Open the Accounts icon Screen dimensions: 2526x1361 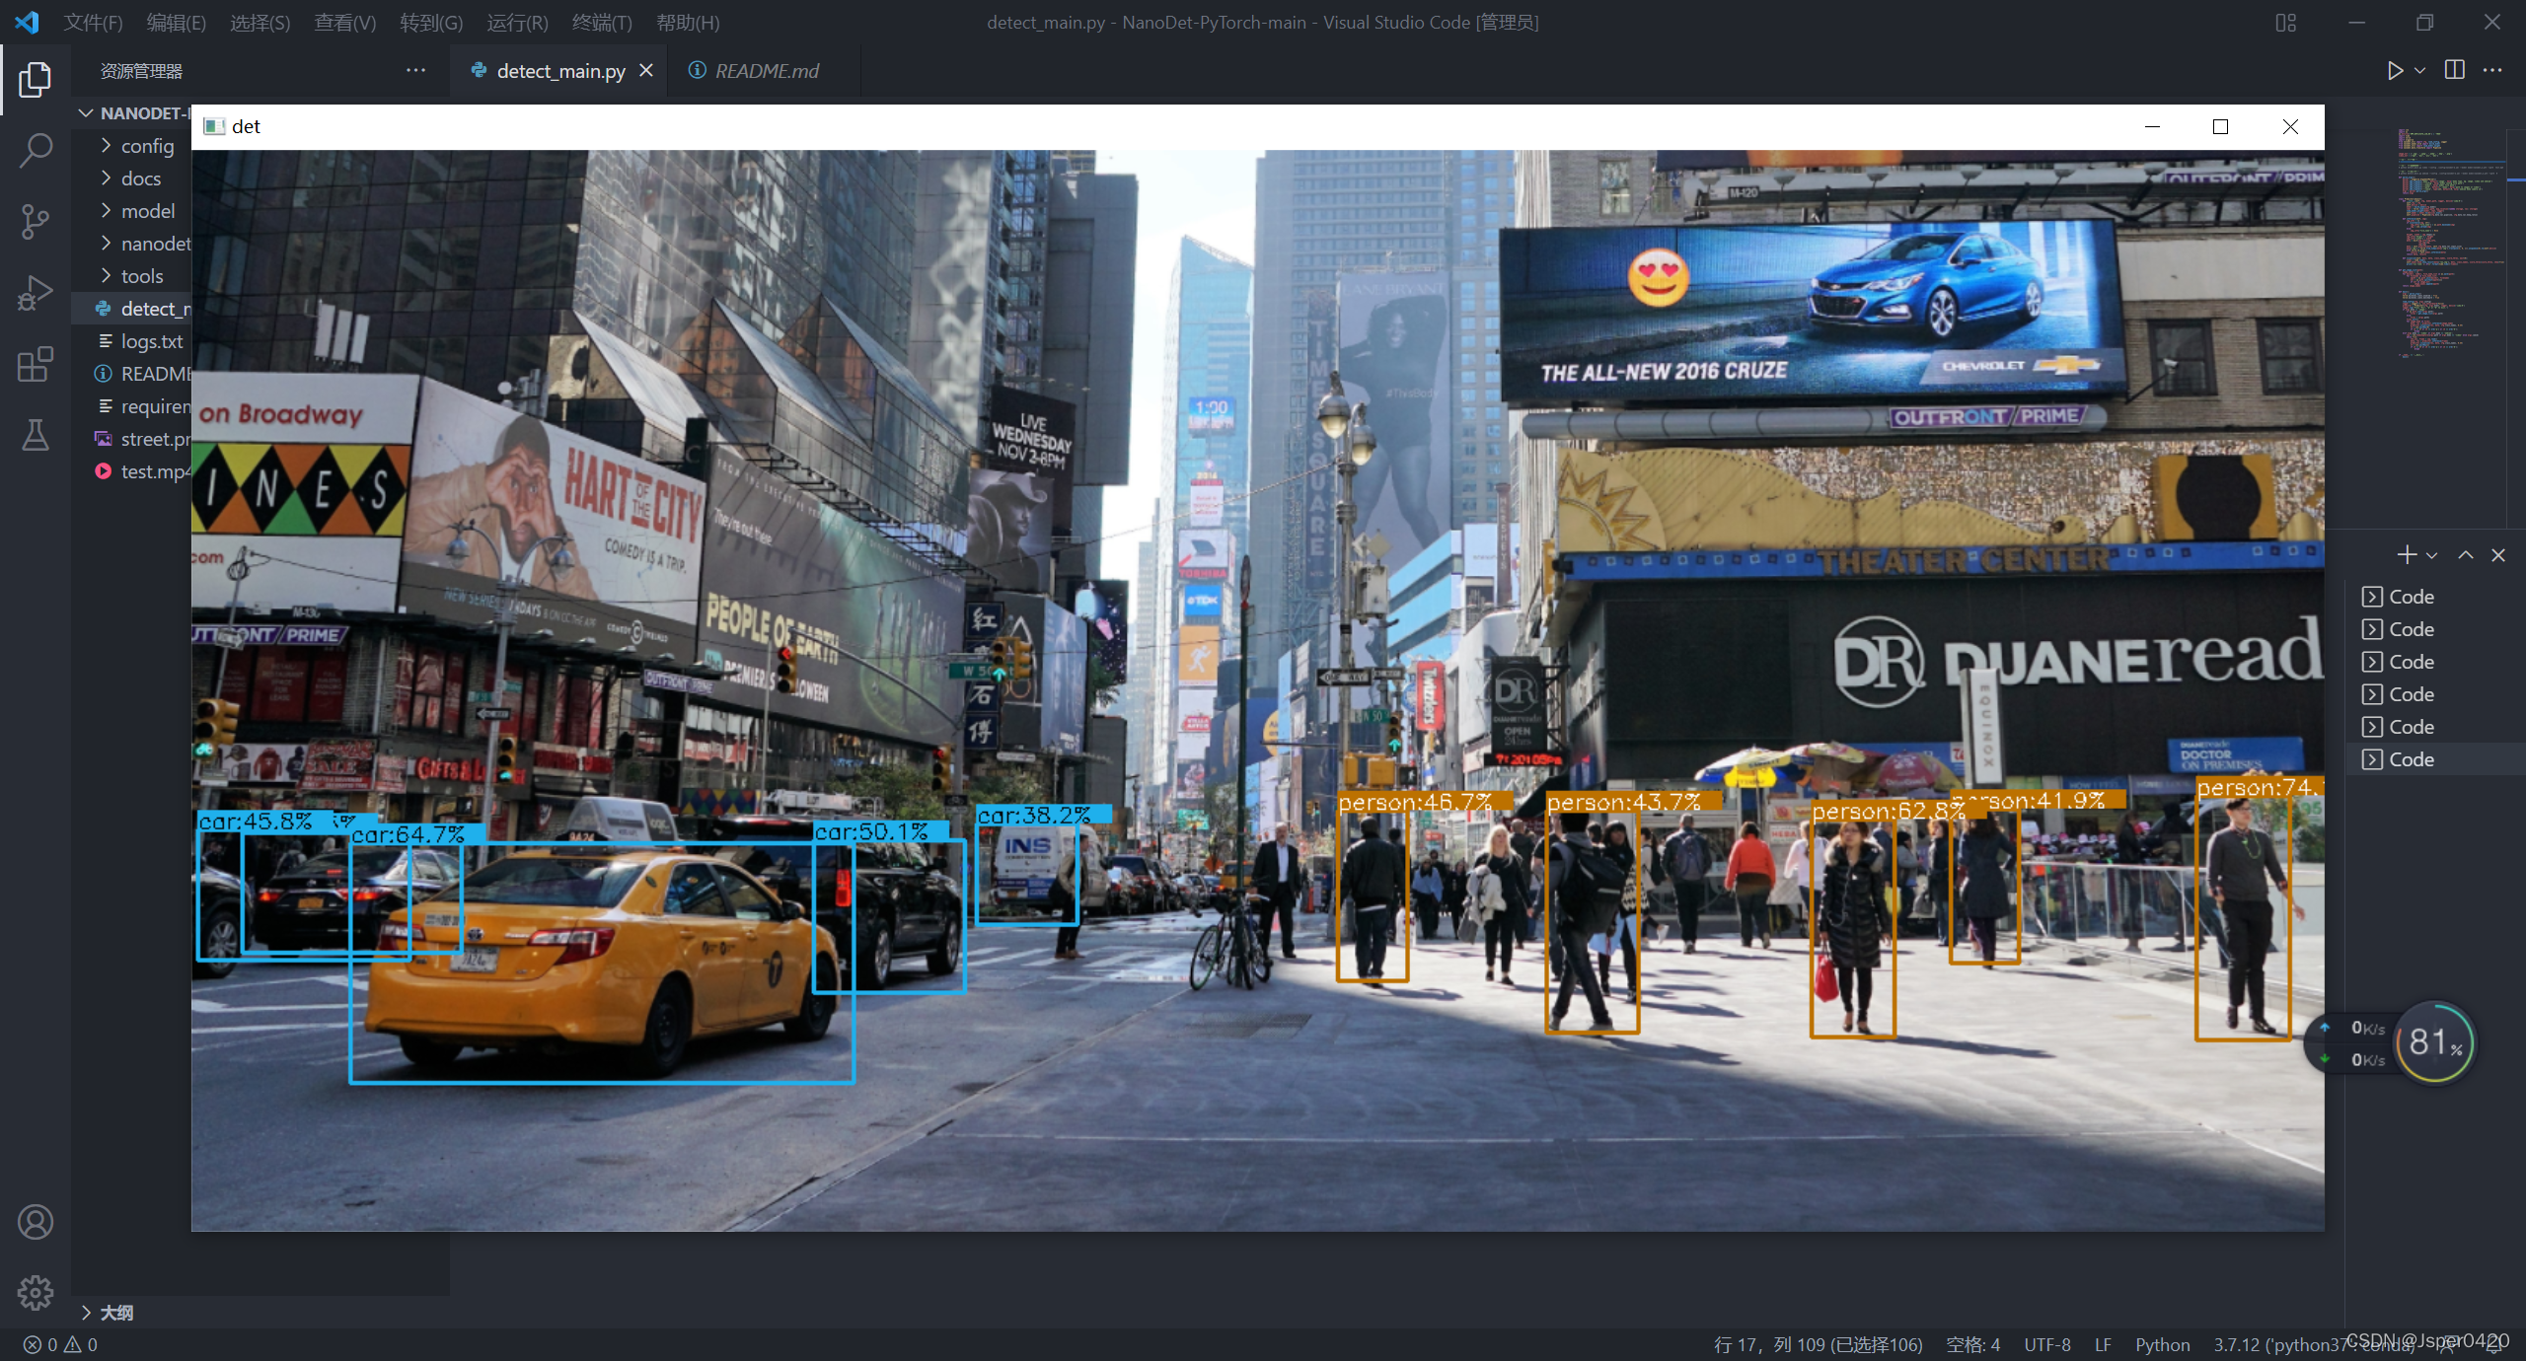[x=36, y=1222]
